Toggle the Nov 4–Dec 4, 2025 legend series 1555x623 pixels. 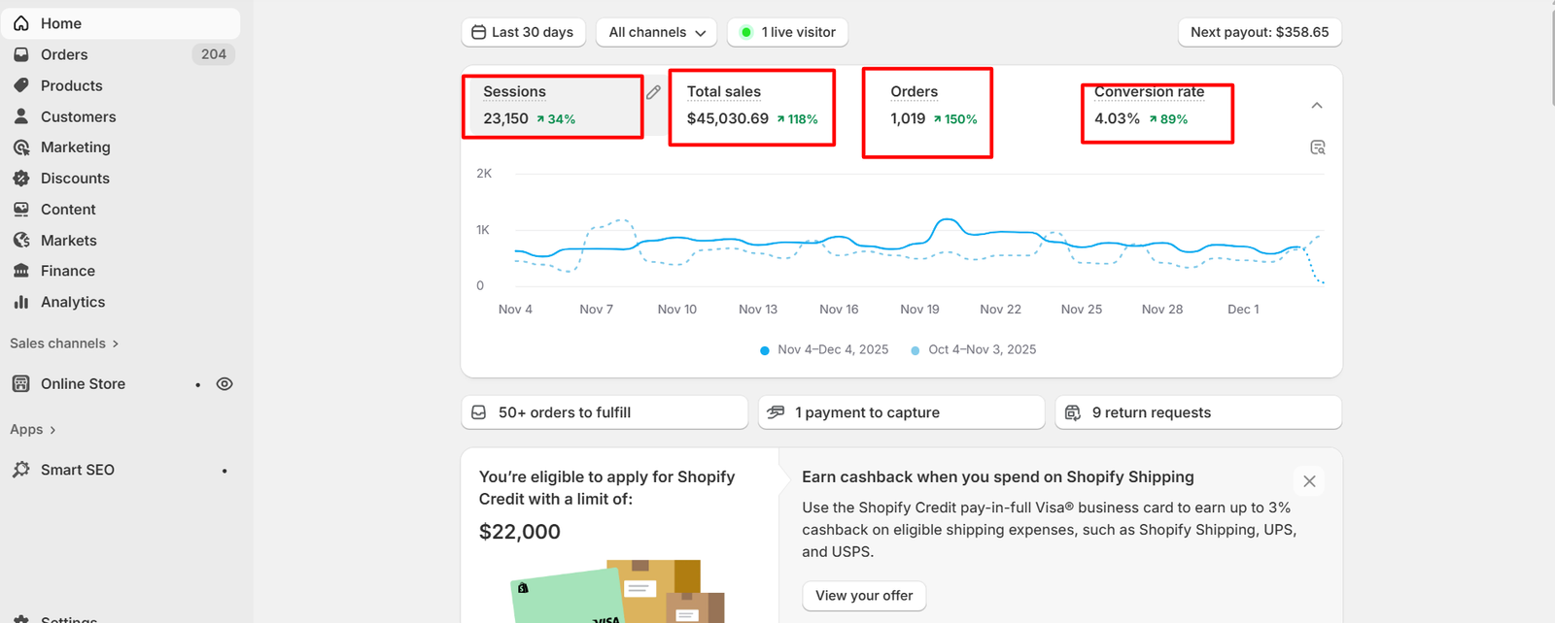(824, 349)
